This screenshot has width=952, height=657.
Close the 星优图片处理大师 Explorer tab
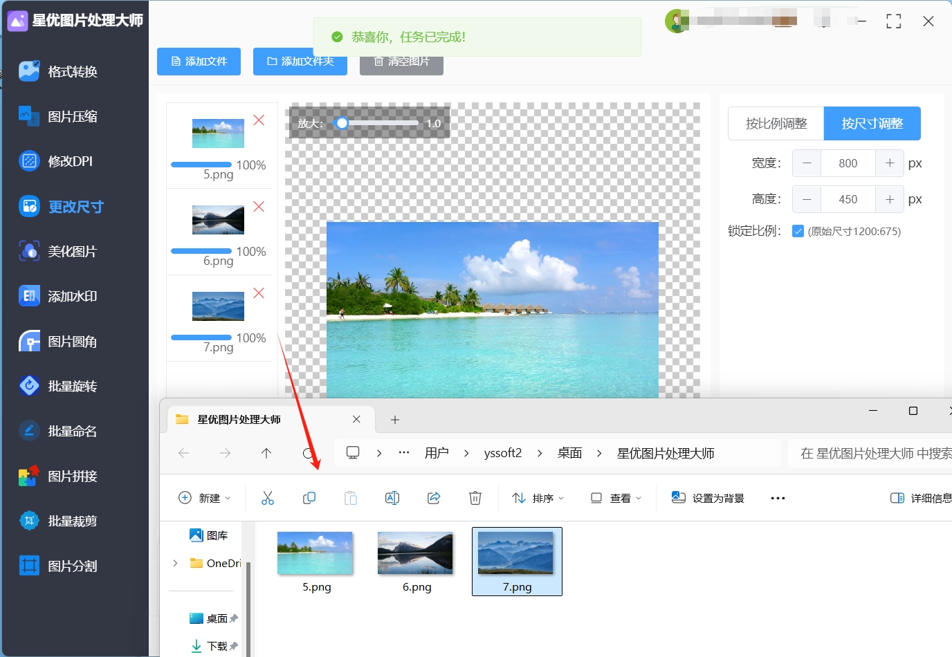pyautogui.click(x=356, y=419)
